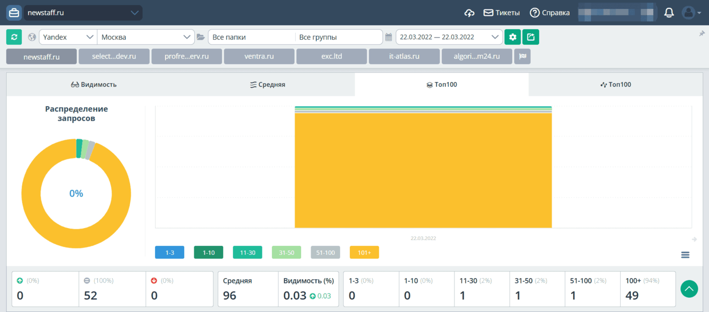
Task: Click the green refresh button
Action: pyautogui.click(x=14, y=37)
